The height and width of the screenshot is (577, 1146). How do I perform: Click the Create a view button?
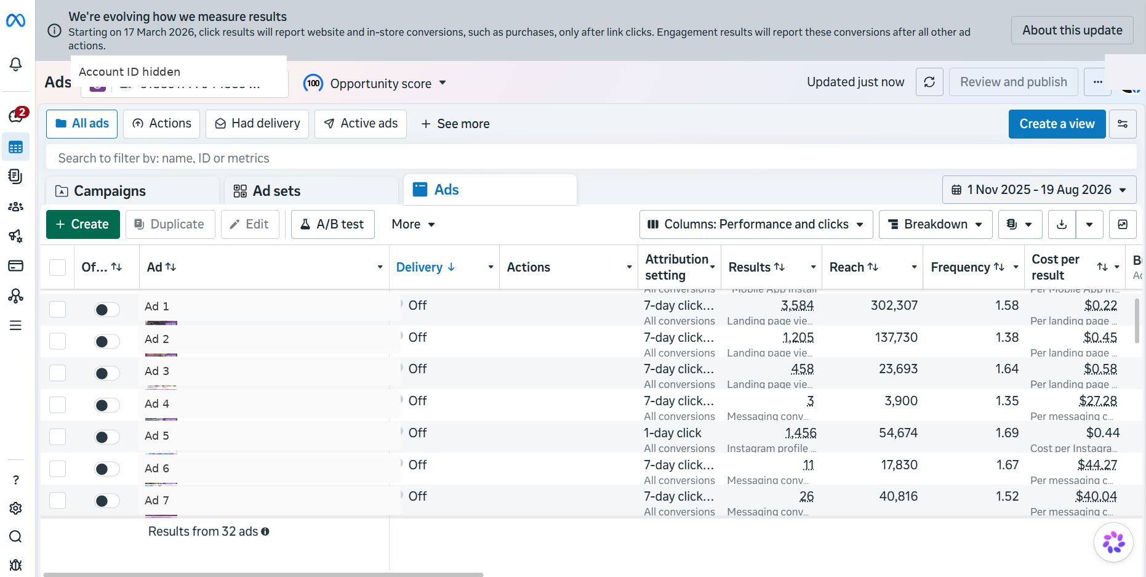pyautogui.click(x=1057, y=124)
